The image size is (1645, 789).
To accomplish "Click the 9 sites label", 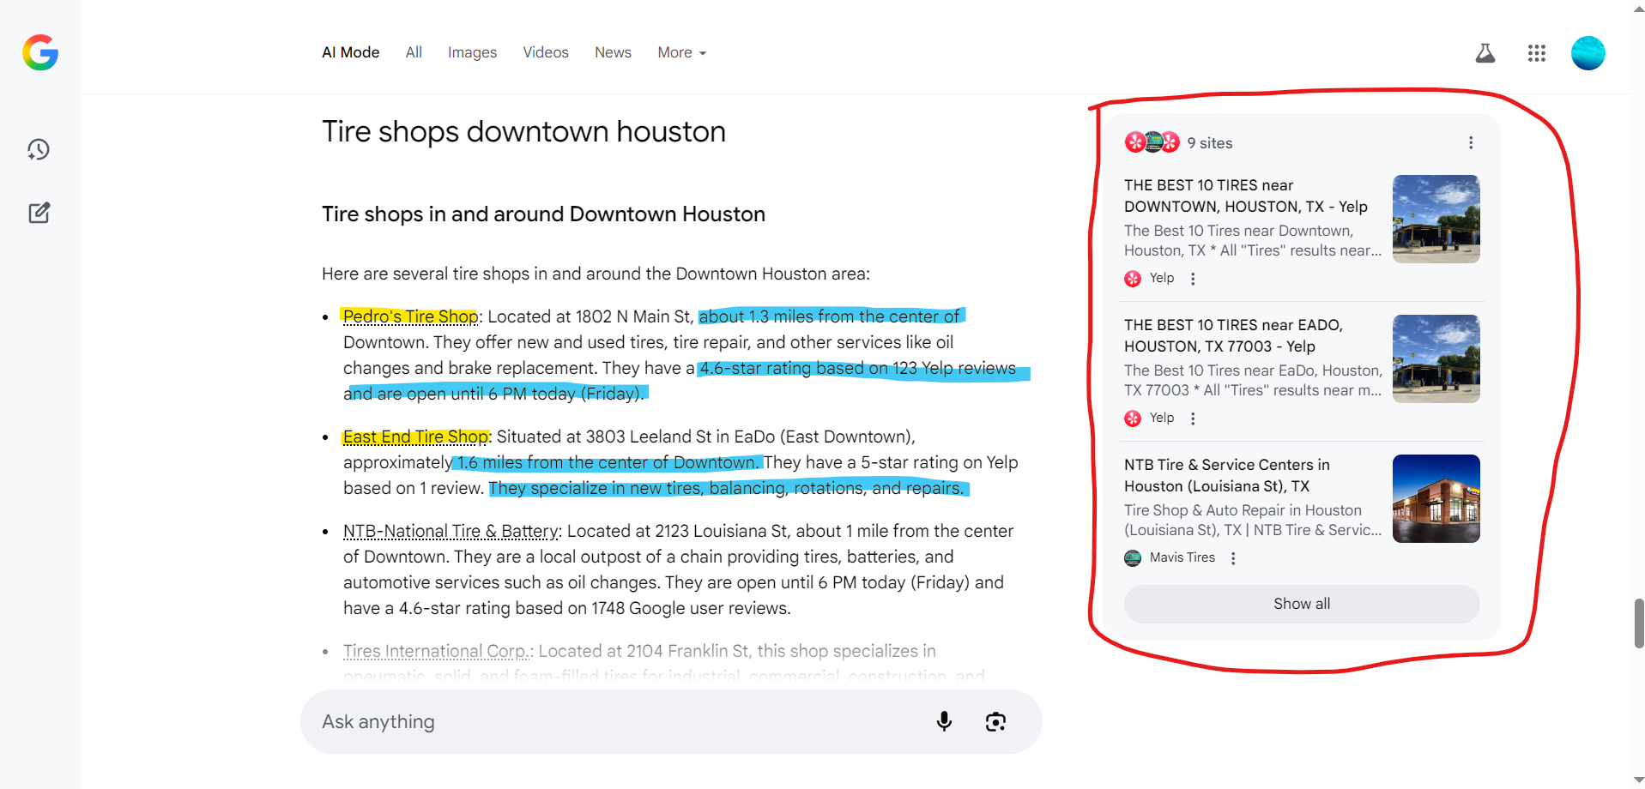I will 1210,143.
